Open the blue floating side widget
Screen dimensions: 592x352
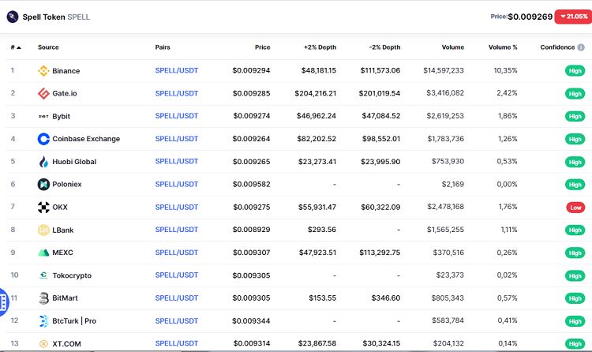pos(4,300)
